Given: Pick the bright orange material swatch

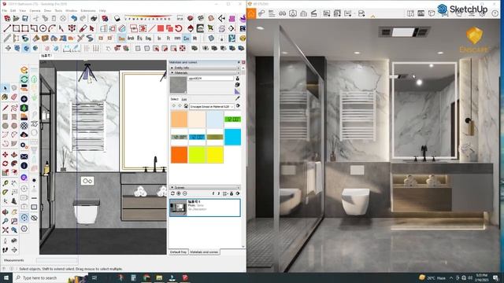Looking at the screenshot, I should click(x=179, y=155).
